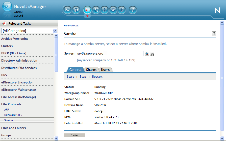This screenshot has width=226, height=141.
Task: Expand the DHCP (OES Linux) role
Action: [x=14, y=53]
